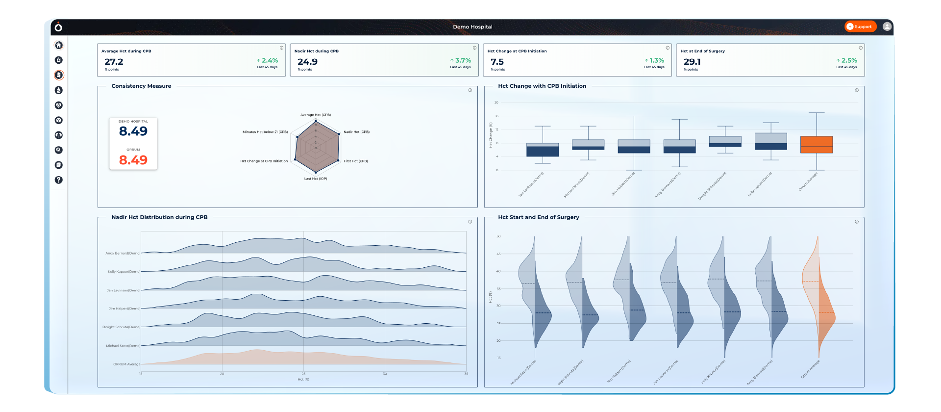This screenshot has width=941, height=412.
Task: Click Jan Levinson box in box plot
Action: pyautogui.click(x=543, y=150)
